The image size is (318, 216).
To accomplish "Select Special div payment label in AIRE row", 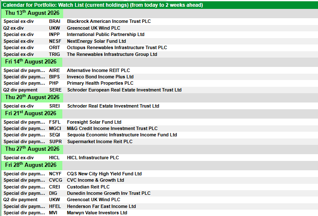I will click(x=24, y=70).
